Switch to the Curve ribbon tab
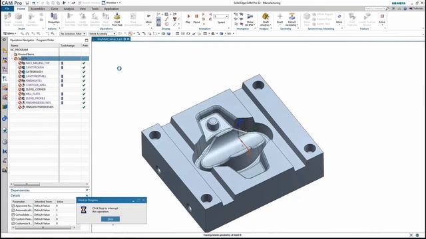426x239 pixels. 55,9
